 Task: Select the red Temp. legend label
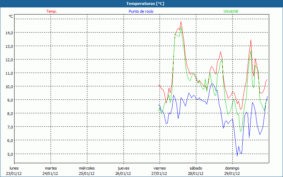point(52,11)
